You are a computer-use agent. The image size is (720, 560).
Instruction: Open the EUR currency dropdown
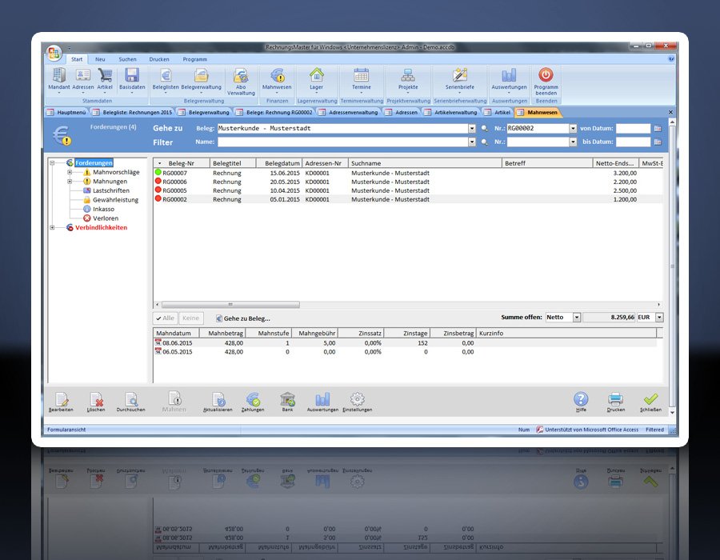click(659, 317)
